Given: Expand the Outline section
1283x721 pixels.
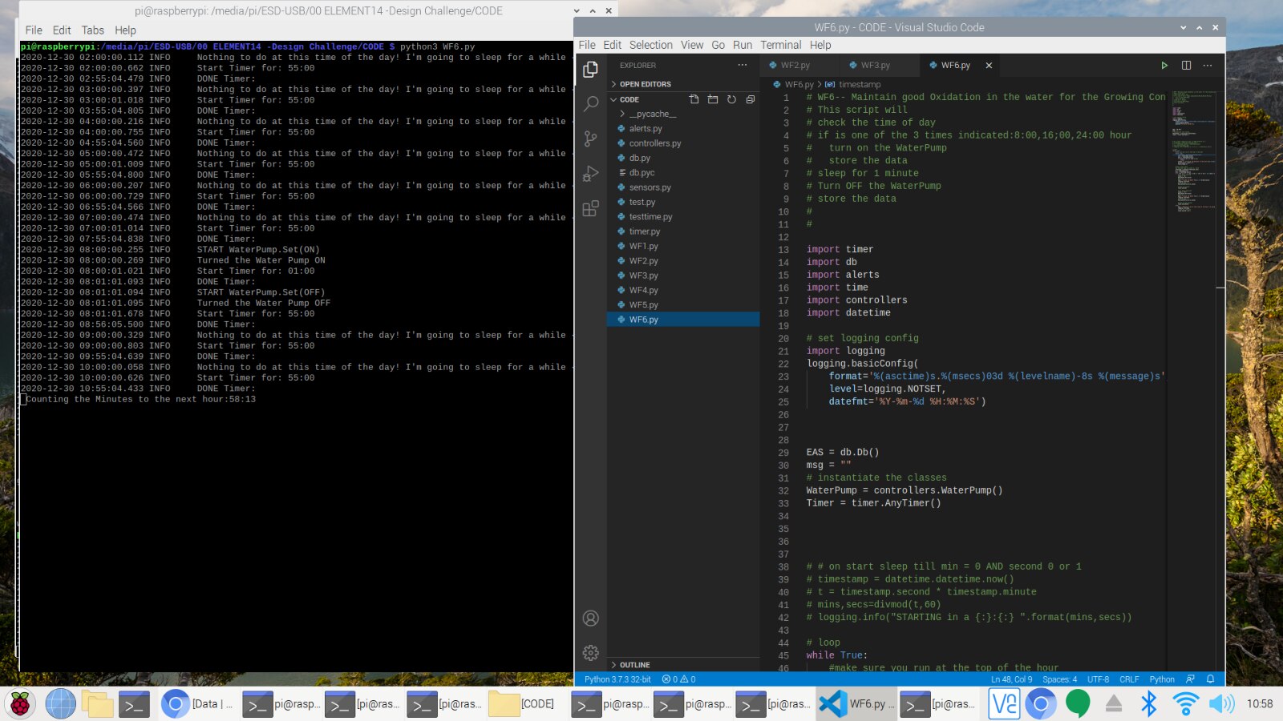Looking at the screenshot, I should (x=634, y=665).
